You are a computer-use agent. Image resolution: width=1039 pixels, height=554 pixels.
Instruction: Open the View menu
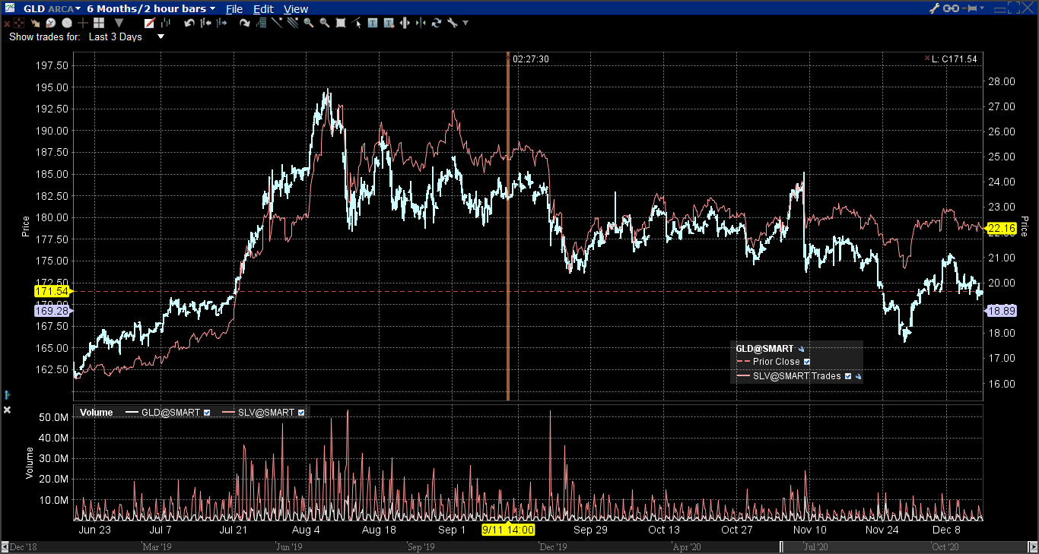(x=296, y=9)
